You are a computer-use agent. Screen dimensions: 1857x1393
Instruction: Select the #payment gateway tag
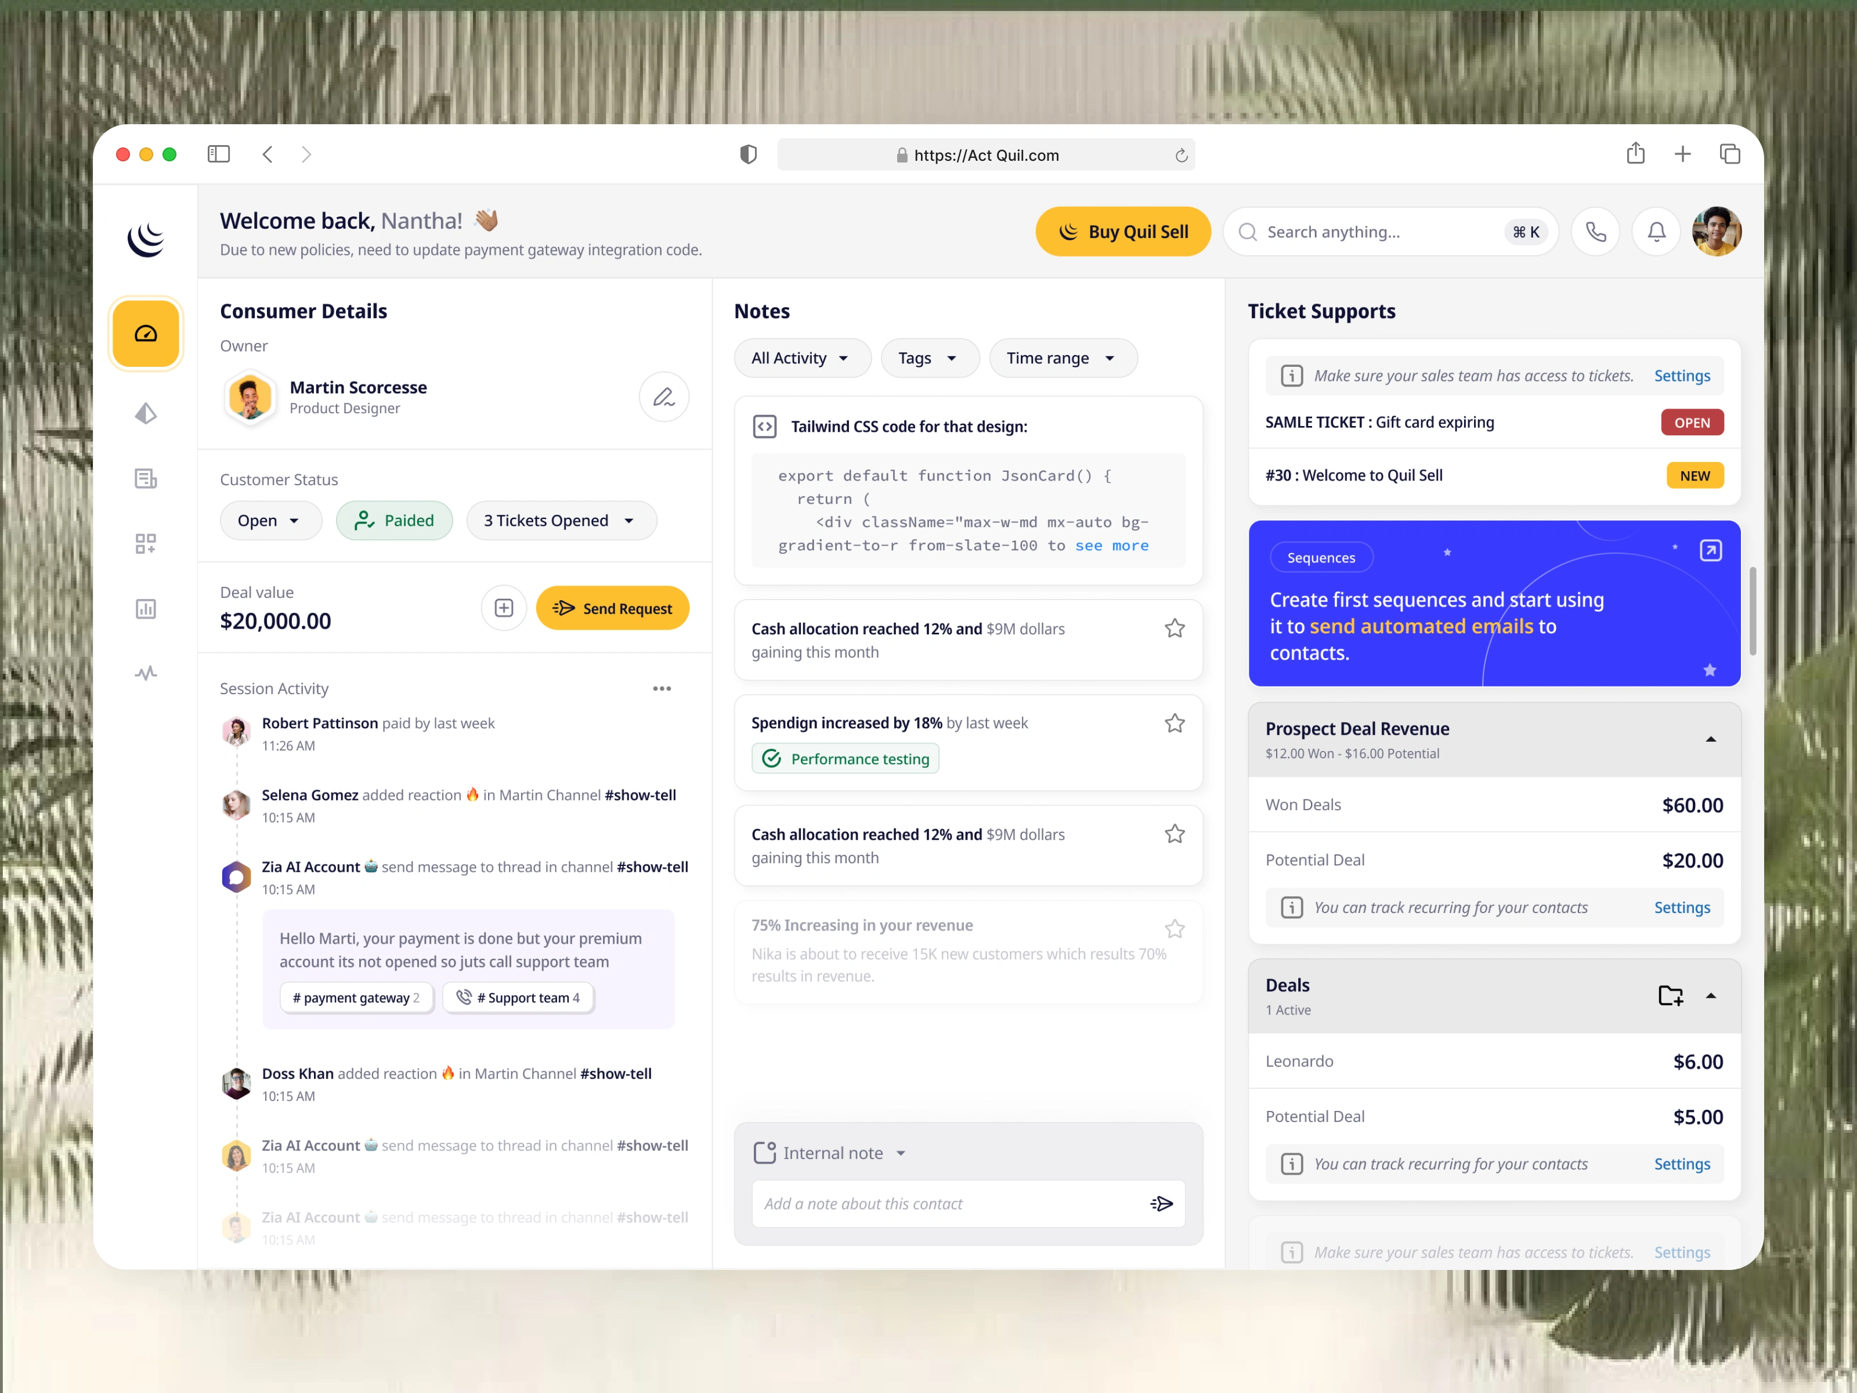click(356, 998)
